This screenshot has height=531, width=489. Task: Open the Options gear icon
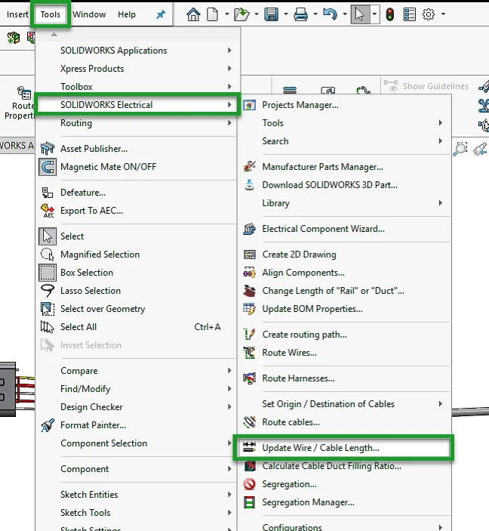pos(429,14)
